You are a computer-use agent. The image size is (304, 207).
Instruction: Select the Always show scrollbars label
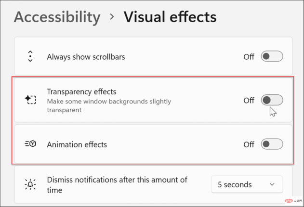[86, 57]
